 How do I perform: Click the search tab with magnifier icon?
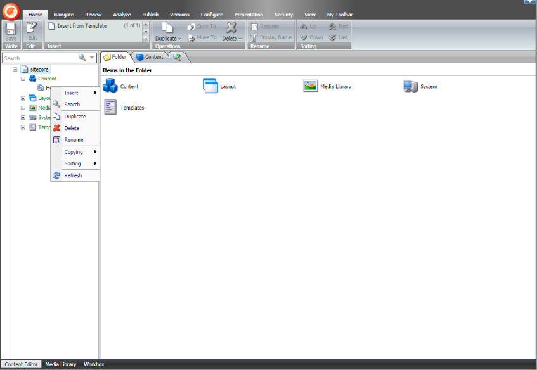click(177, 57)
